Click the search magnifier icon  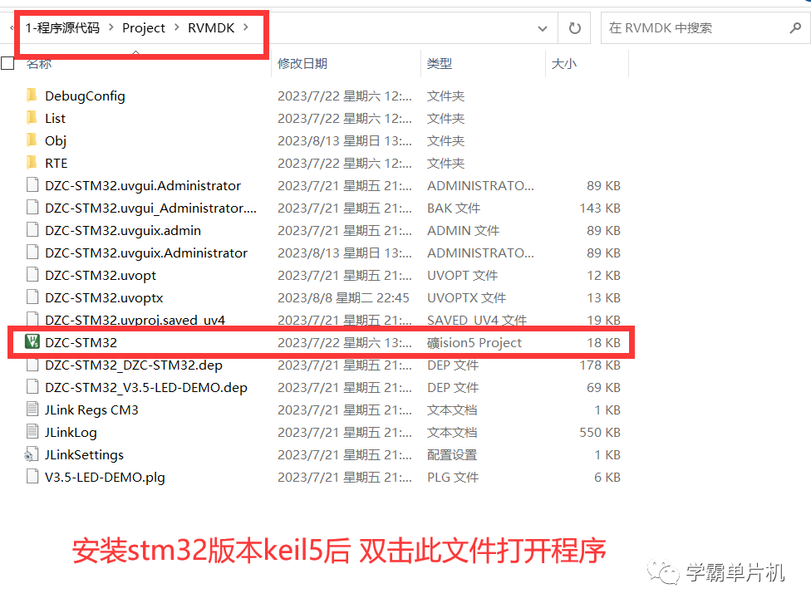[x=795, y=28]
